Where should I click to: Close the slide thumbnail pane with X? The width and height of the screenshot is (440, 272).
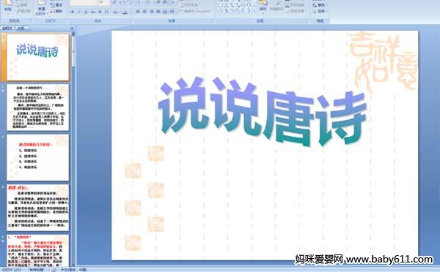click(72, 29)
